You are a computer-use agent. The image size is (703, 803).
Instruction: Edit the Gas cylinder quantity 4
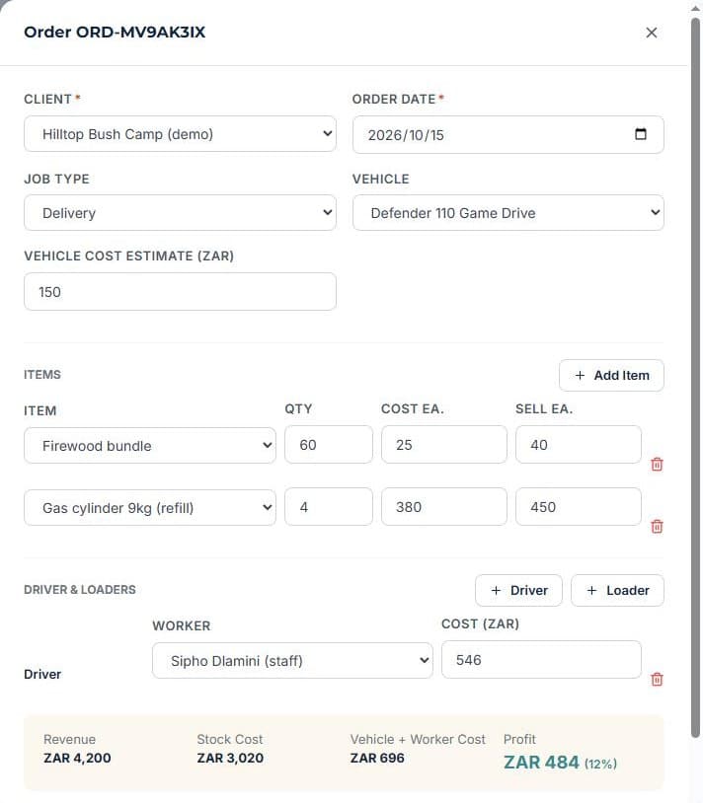click(x=329, y=506)
